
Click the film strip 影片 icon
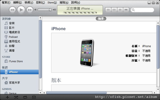click(x=6, y=28)
